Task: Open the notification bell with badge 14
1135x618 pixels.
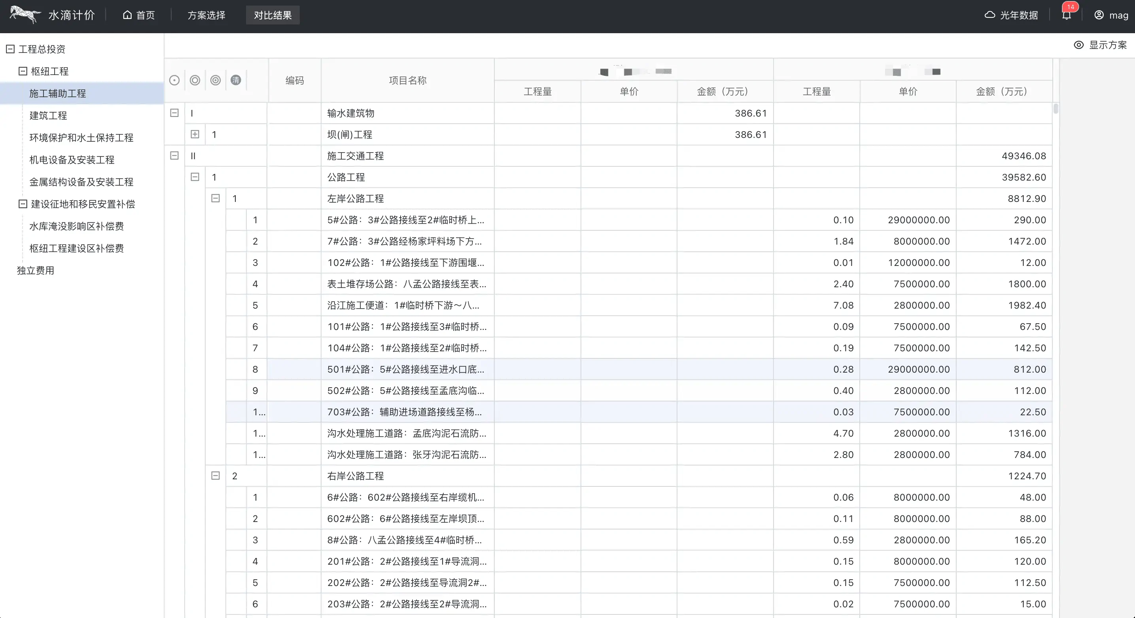Action: (x=1066, y=15)
